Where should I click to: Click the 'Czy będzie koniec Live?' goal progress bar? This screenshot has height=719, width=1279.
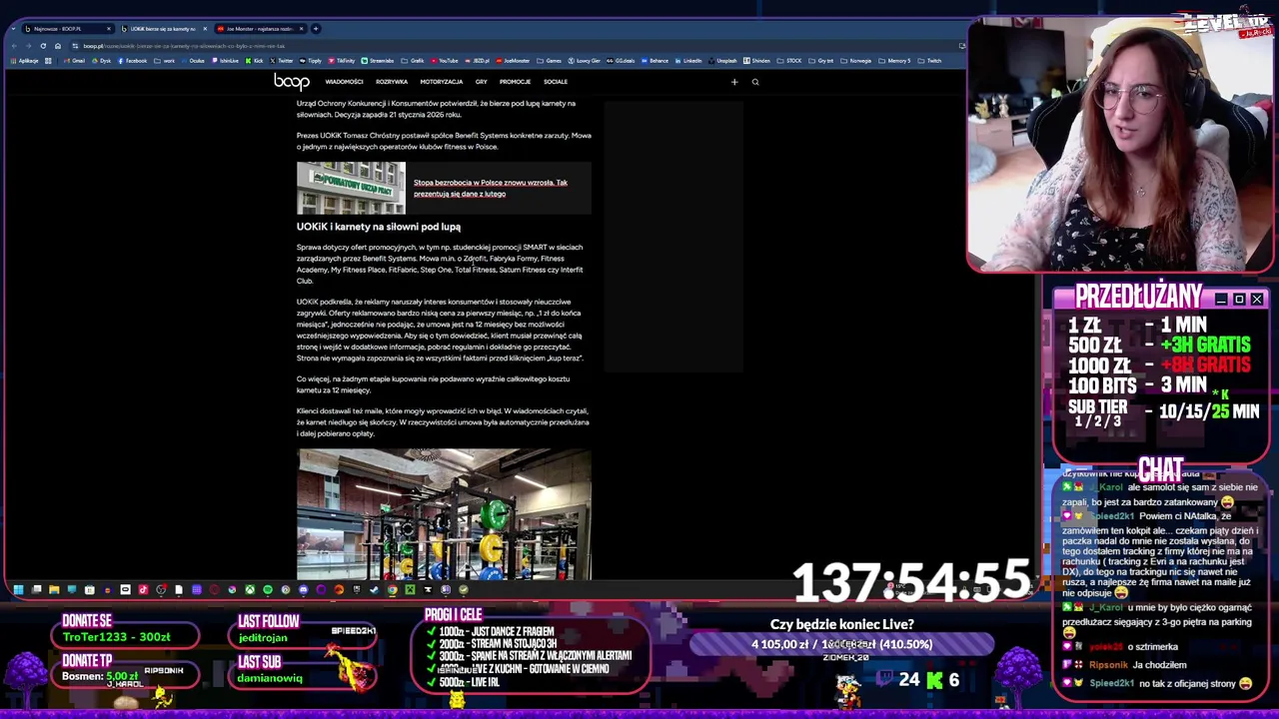(x=841, y=645)
